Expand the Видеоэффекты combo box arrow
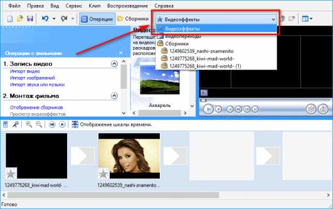This screenshot has width=333, height=209. coord(273,19)
